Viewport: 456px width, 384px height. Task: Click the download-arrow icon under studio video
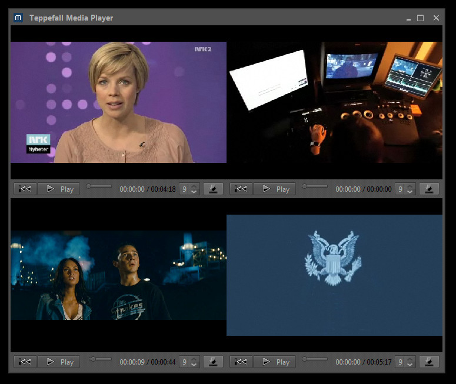(x=429, y=189)
